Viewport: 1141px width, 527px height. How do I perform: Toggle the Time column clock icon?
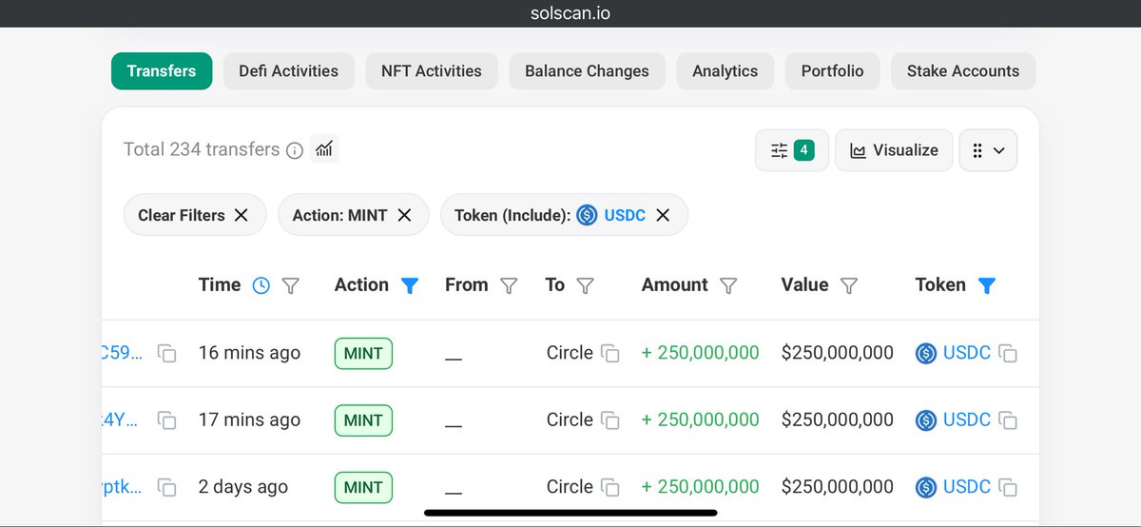pos(261,285)
